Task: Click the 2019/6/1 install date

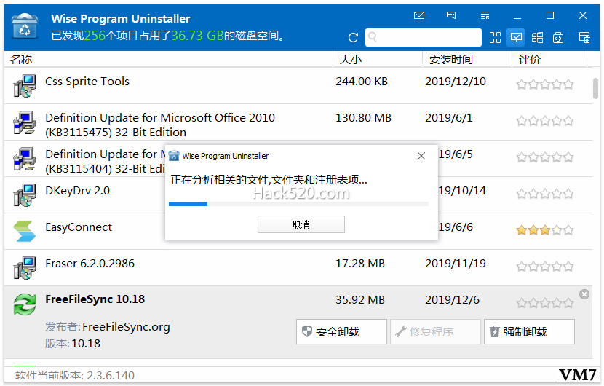Action: point(449,117)
